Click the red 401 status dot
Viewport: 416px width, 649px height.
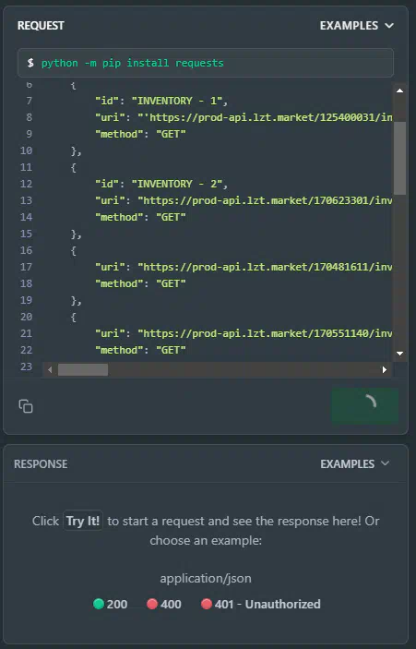pos(207,604)
